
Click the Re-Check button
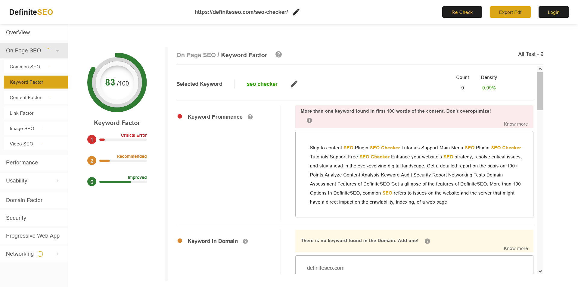[x=462, y=12]
